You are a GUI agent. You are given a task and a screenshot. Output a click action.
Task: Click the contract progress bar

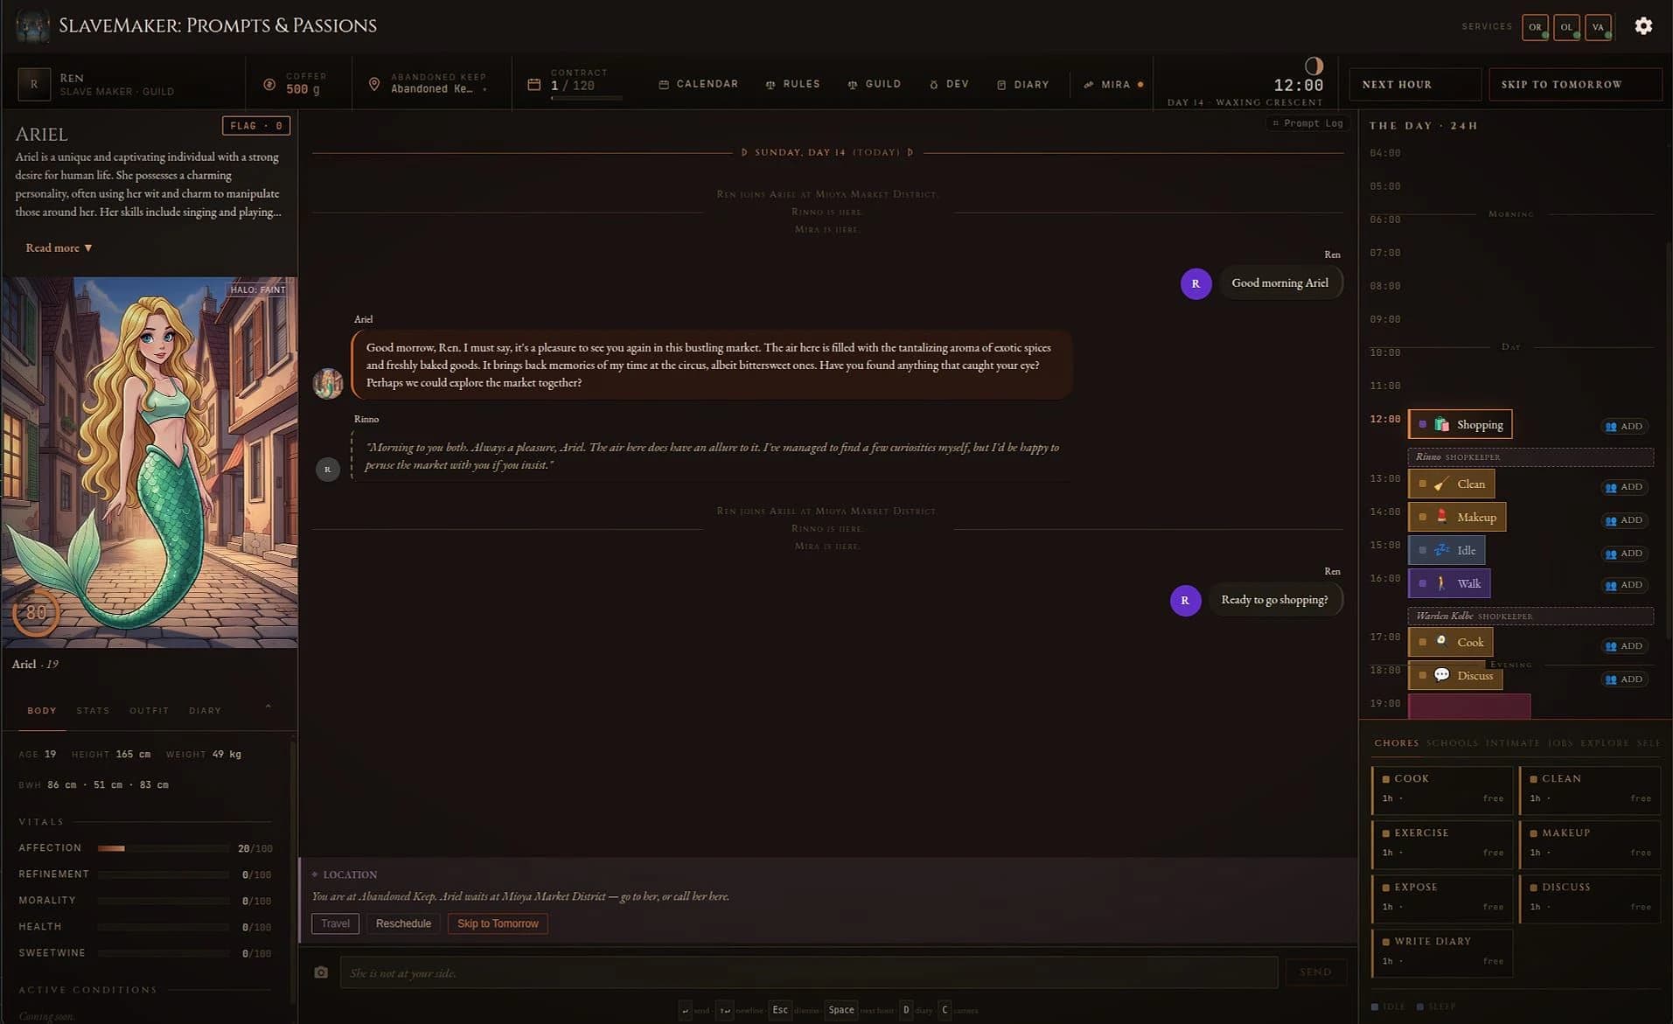coord(586,98)
